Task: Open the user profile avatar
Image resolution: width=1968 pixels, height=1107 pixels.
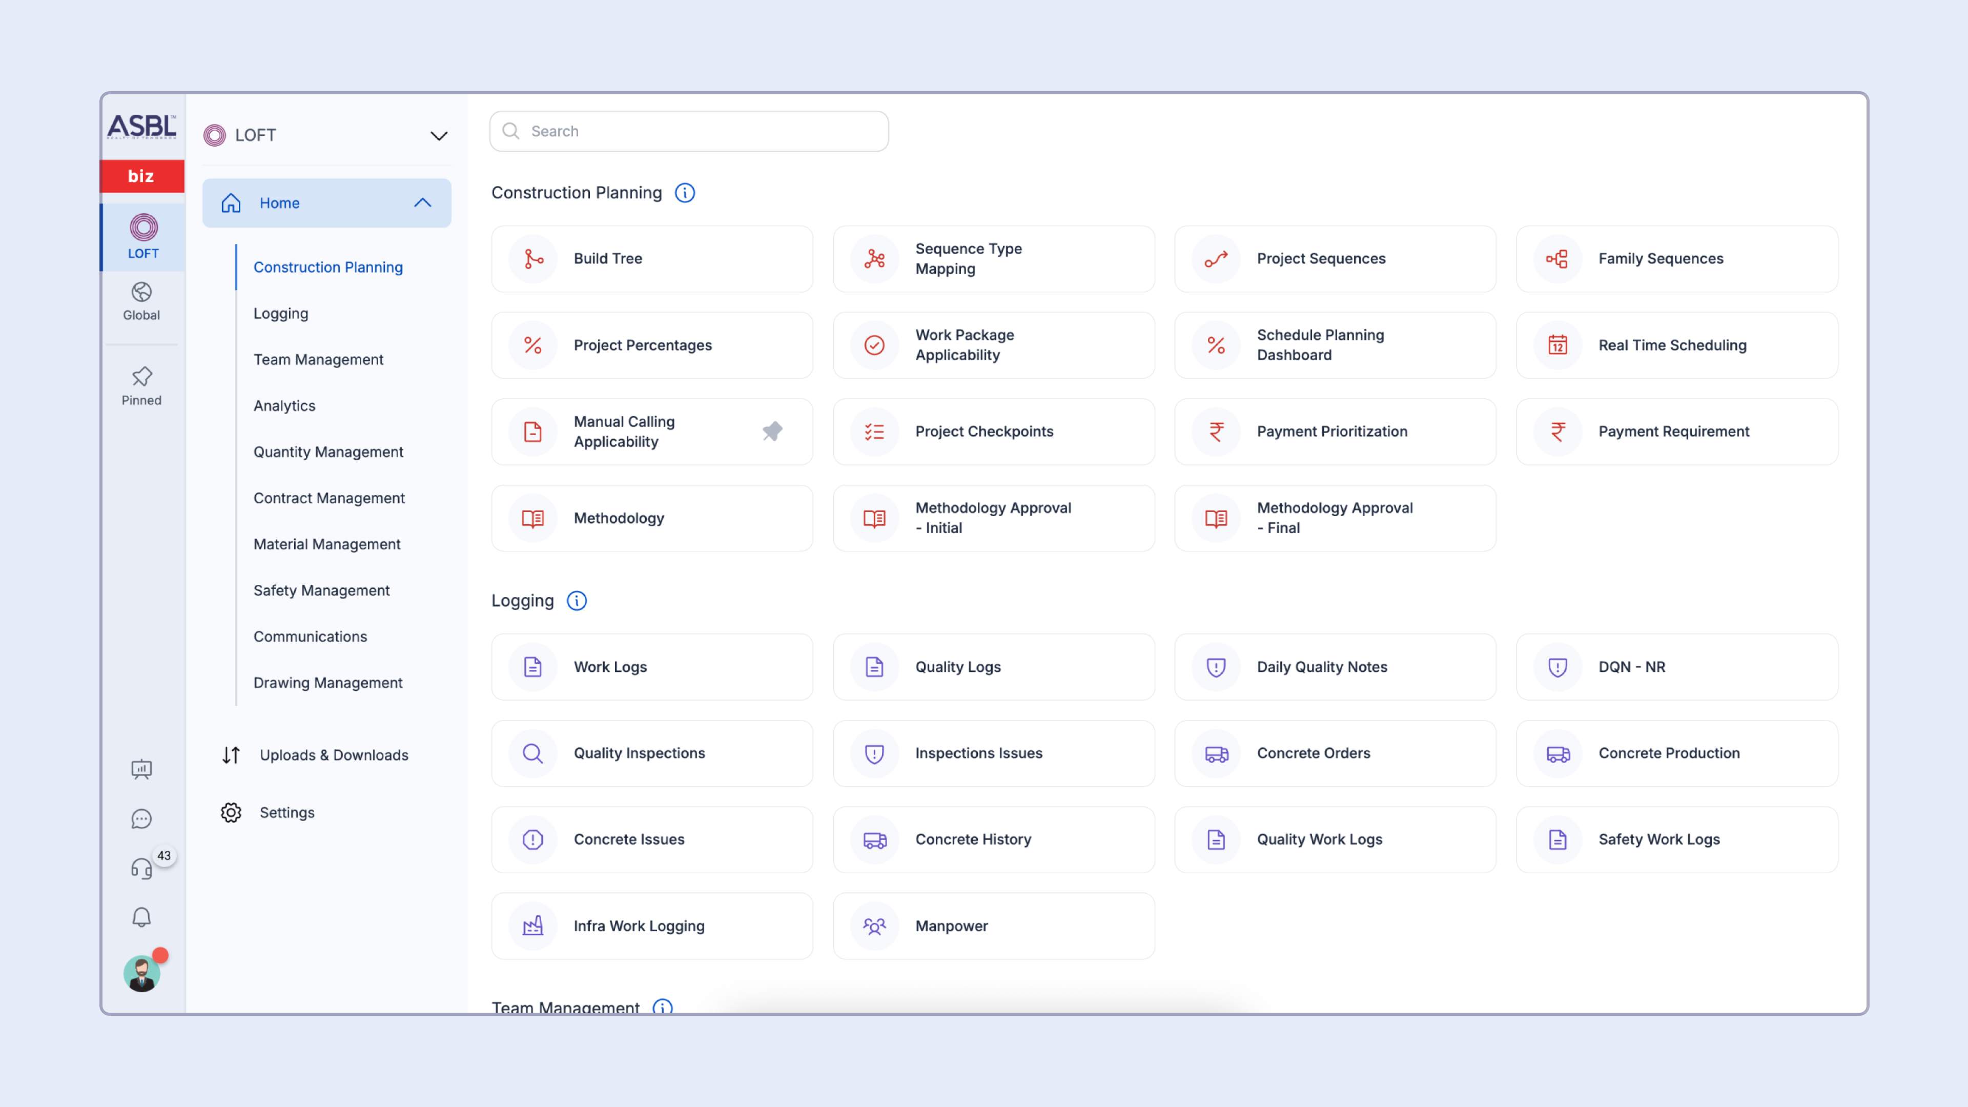Action: pos(141,973)
